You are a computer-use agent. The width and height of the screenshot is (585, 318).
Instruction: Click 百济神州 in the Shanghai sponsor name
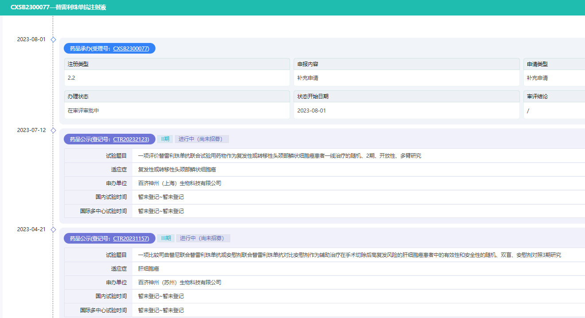tap(148, 183)
